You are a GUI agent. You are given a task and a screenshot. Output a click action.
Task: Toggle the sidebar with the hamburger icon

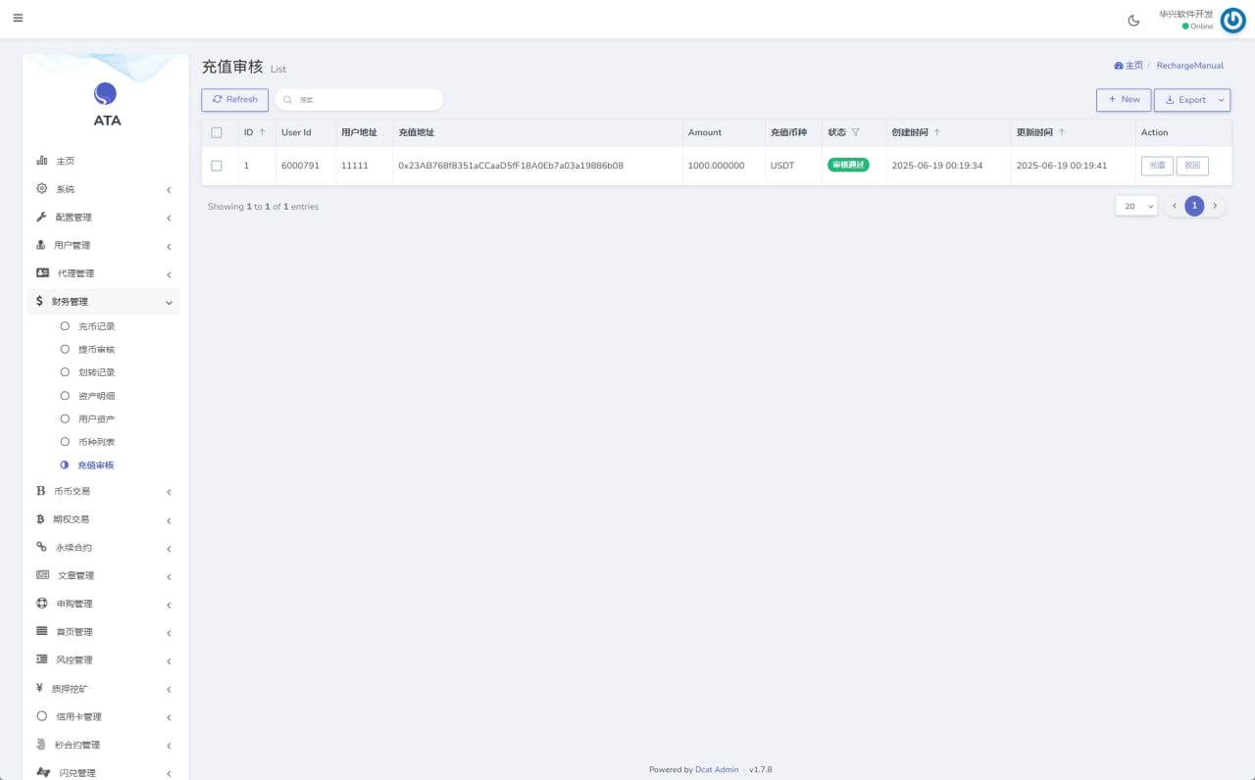coord(18,19)
